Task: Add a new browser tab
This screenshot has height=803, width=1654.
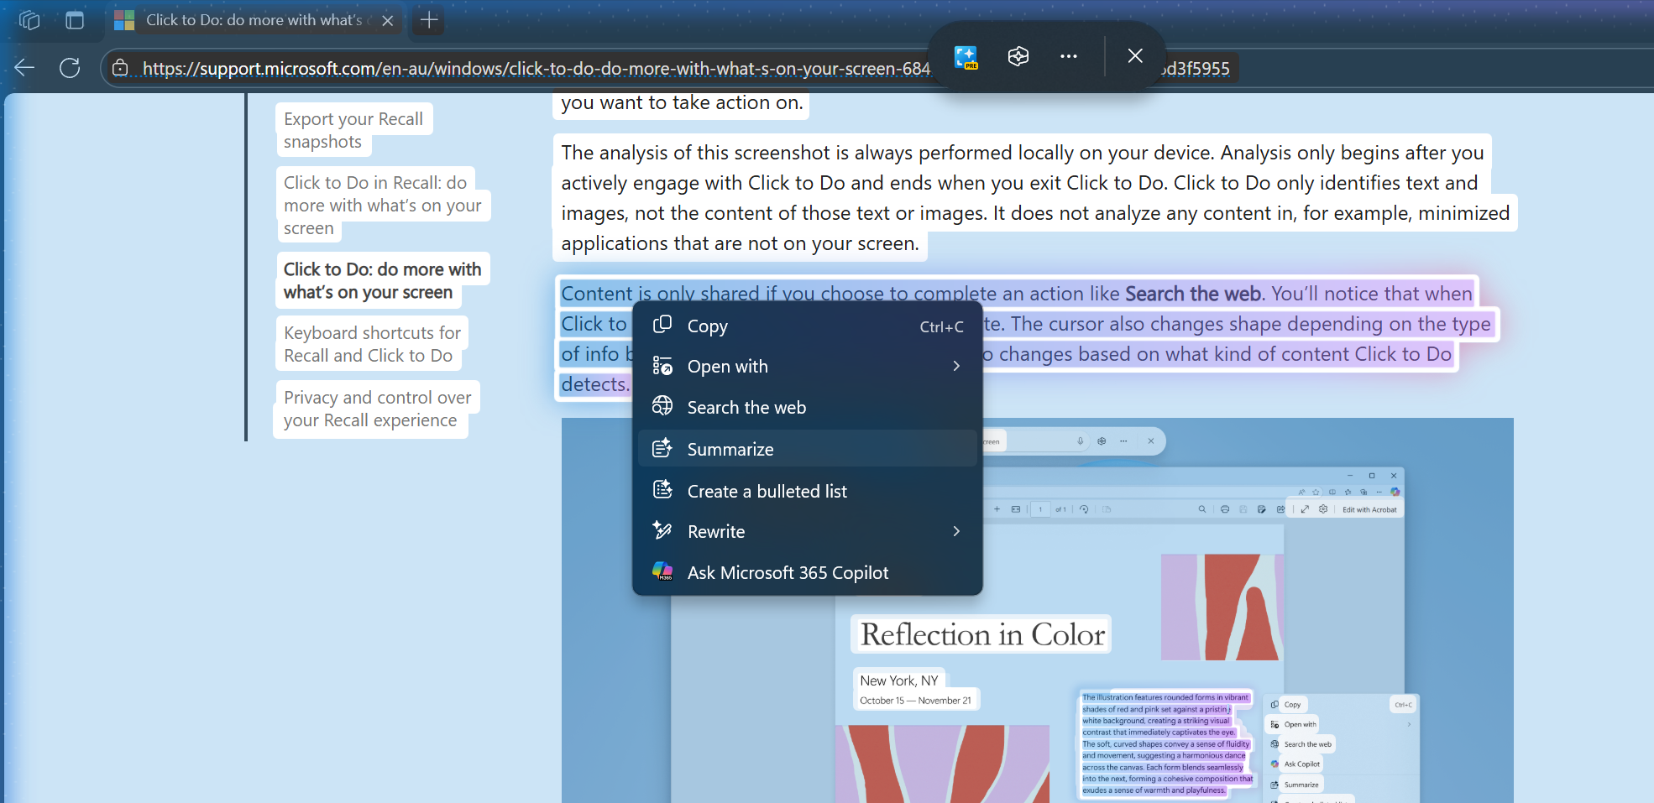Action: click(429, 20)
